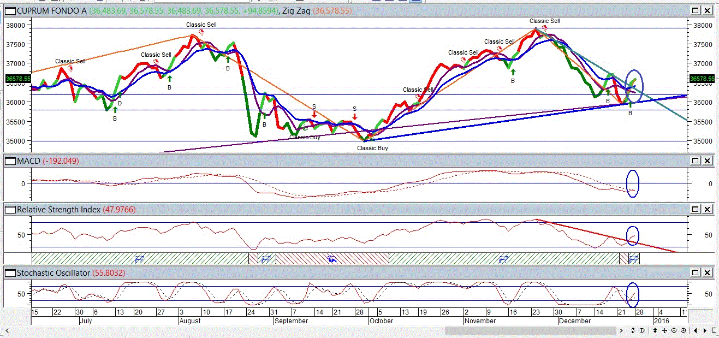Click window icon beside Stochastic Oscillator title
Viewport: 719px width, 338px height.
click(x=10, y=273)
